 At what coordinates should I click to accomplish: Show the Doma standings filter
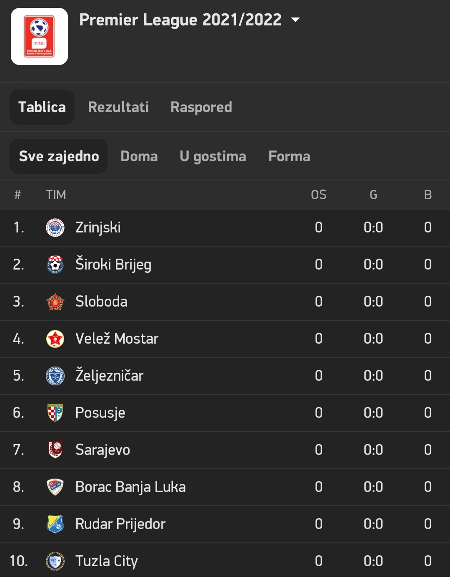tap(139, 156)
